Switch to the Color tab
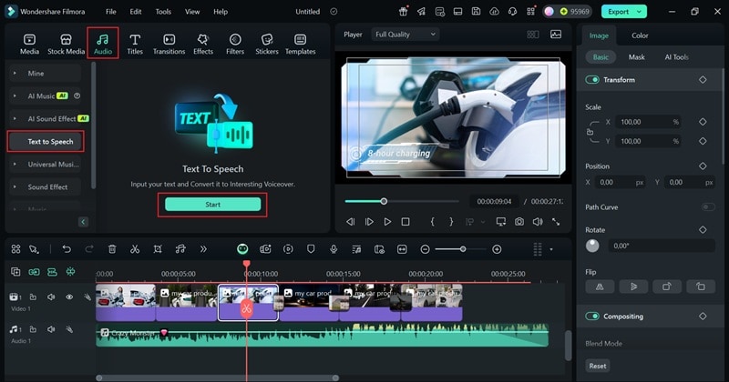 [640, 35]
